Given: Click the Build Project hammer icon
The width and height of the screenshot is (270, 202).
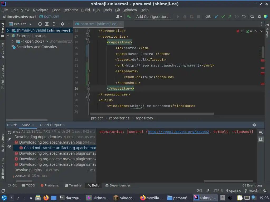Looking at the screenshot, I should [x=129, y=17].
